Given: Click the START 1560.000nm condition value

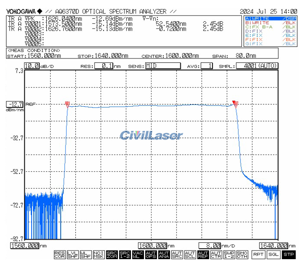Looking at the screenshot, I should tap(44, 56).
